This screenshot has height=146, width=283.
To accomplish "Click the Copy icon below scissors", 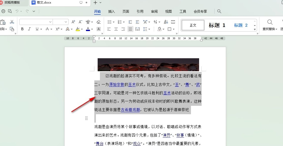I will 12,29.
